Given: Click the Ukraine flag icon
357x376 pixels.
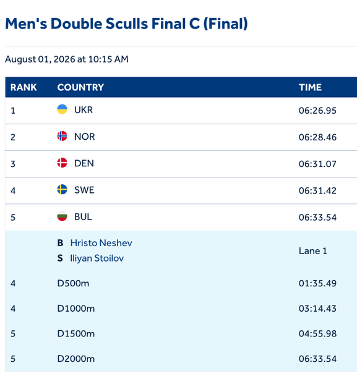Looking at the screenshot, I should click(x=62, y=109).
